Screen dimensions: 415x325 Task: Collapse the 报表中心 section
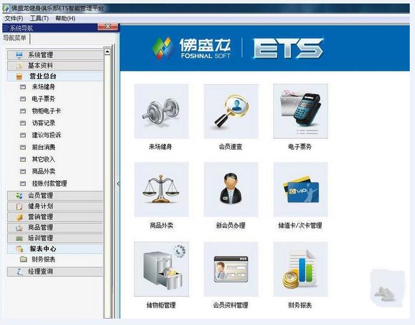(55, 249)
